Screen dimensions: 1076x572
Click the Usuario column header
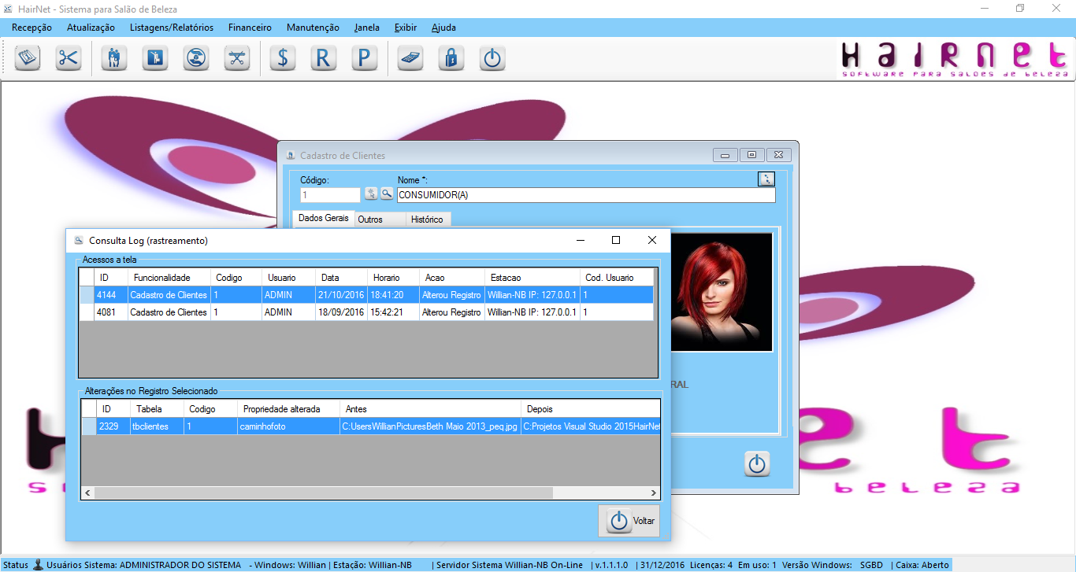click(x=289, y=278)
